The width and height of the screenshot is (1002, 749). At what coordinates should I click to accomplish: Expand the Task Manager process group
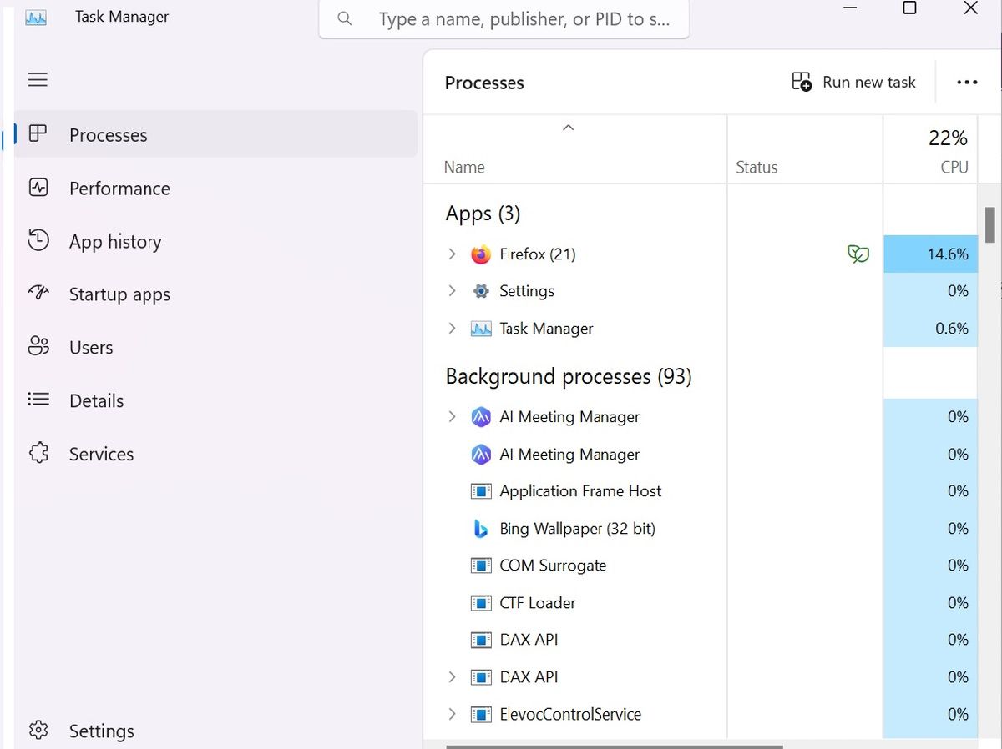(x=453, y=329)
